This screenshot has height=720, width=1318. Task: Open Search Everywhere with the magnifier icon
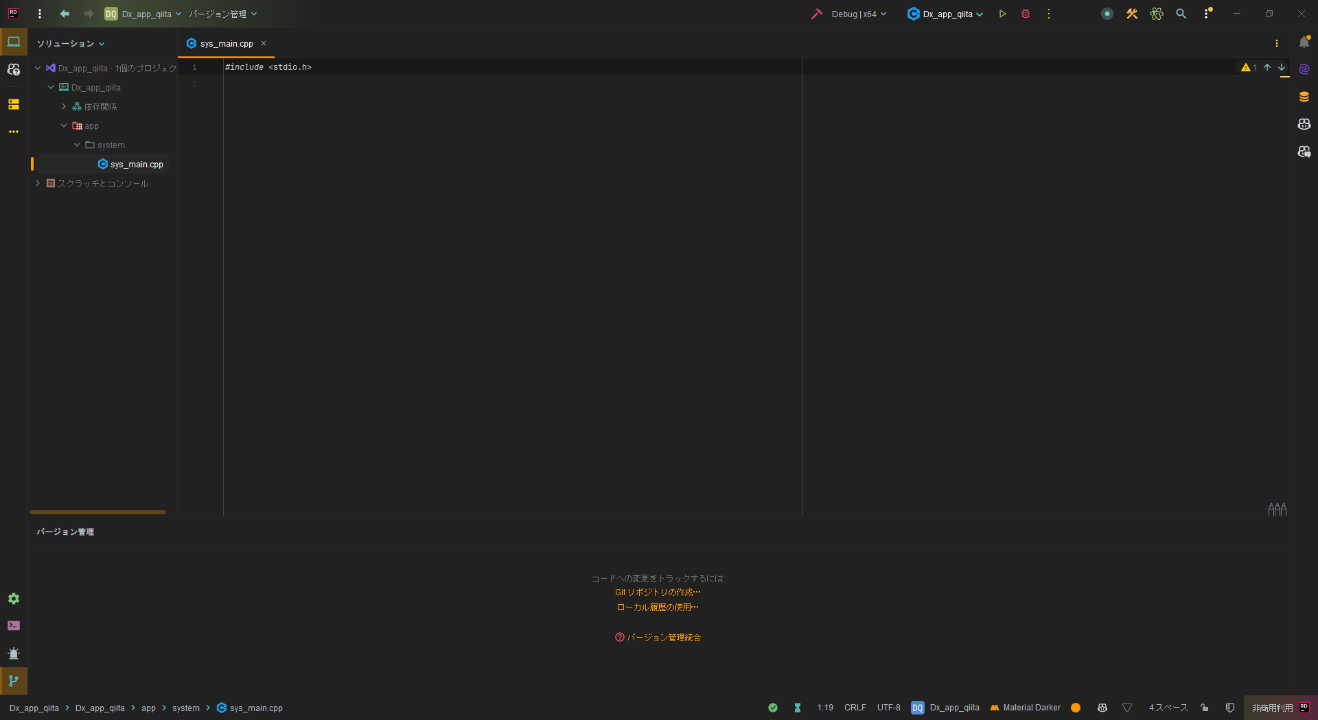1181,14
